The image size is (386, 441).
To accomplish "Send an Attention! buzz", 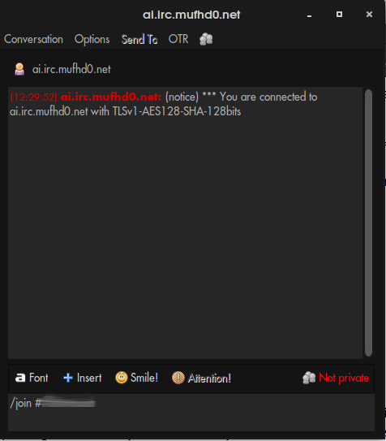I will (x=201, y=378).
